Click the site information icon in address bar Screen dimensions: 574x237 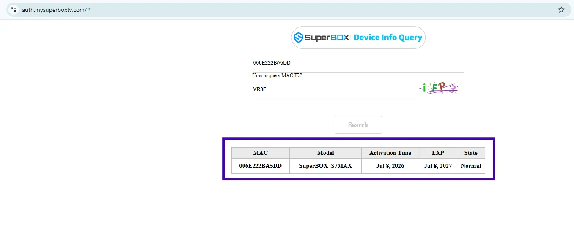tap(14, 10)
